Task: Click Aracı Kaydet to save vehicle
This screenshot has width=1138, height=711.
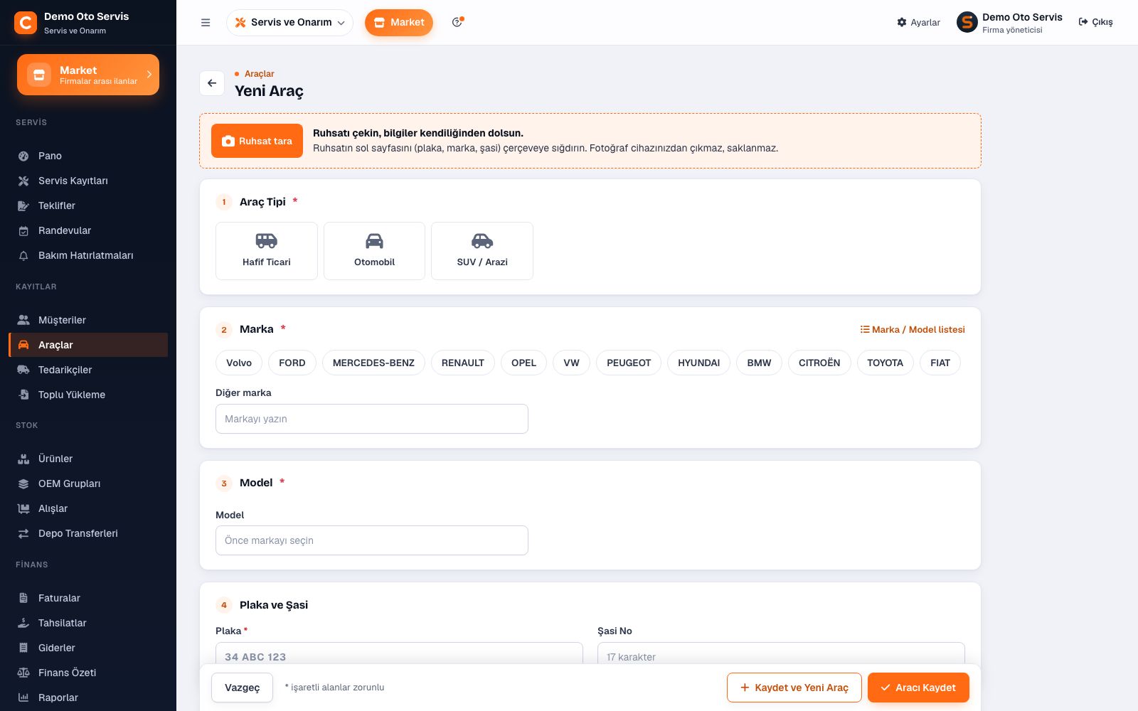Action: [918, 688]
